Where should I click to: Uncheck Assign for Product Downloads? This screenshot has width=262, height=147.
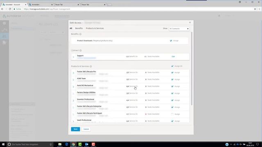[171, 41]
